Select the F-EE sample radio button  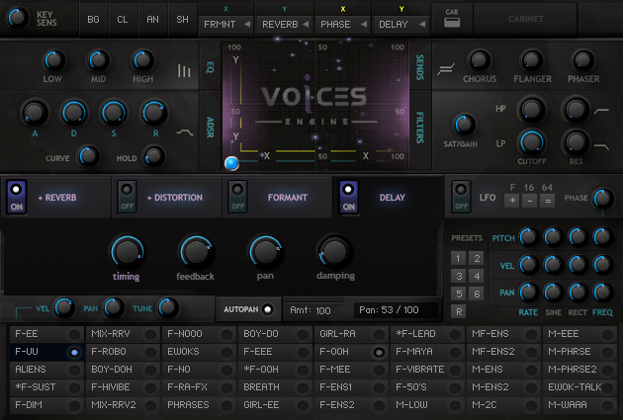pyautogui.click(x=74, y=334)
